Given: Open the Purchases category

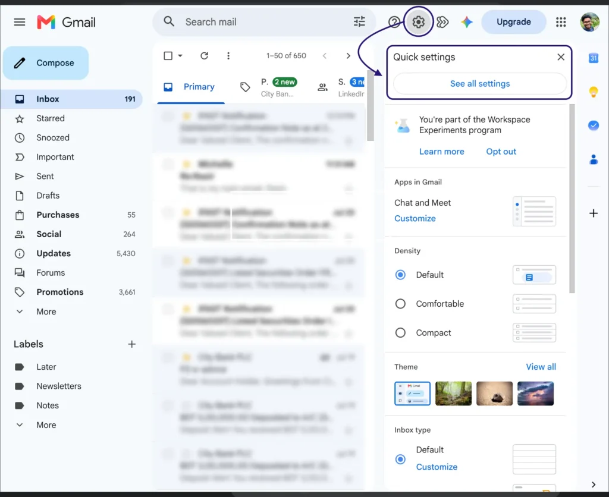Looking at the screenshot, I should click(x=72, y=215).
